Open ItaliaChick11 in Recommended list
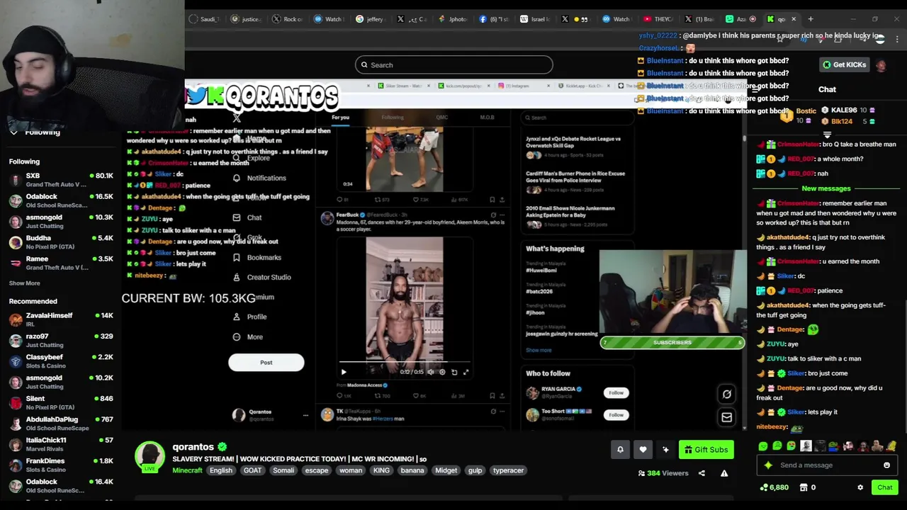 (x=61, y=444)
